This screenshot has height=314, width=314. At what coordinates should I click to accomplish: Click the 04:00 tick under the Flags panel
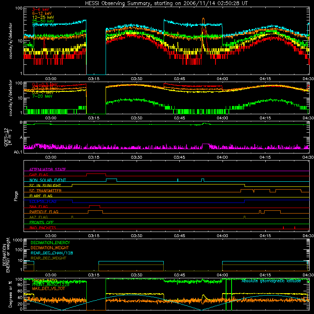[222, 236]
